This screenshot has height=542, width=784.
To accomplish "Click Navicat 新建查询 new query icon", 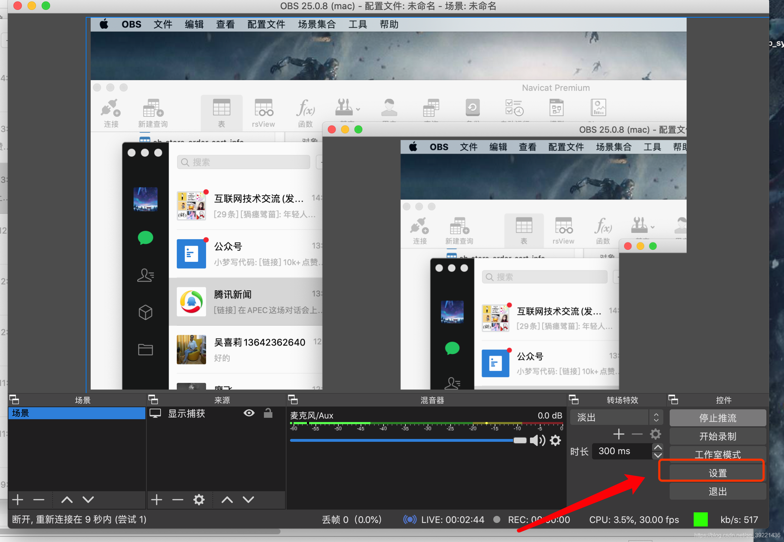I will tap(153, 113).
